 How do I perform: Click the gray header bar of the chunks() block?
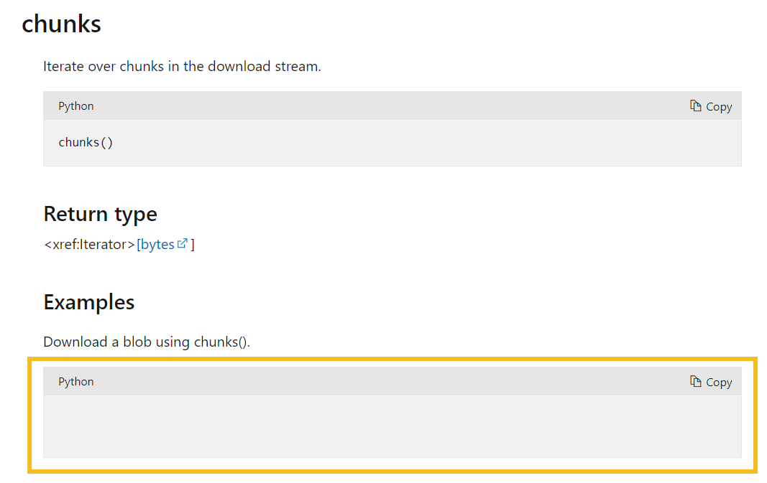[x=392, y=106]
